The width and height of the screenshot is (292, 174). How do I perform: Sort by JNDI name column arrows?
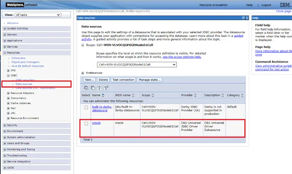tap(133, 95)
